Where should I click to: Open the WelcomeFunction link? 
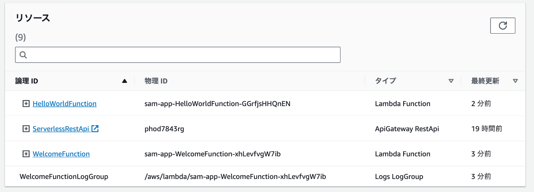[x=61, y=154]
